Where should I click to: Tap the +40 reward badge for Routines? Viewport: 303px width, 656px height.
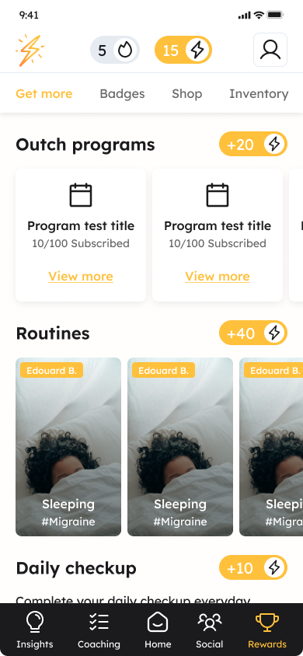[253, 333]
